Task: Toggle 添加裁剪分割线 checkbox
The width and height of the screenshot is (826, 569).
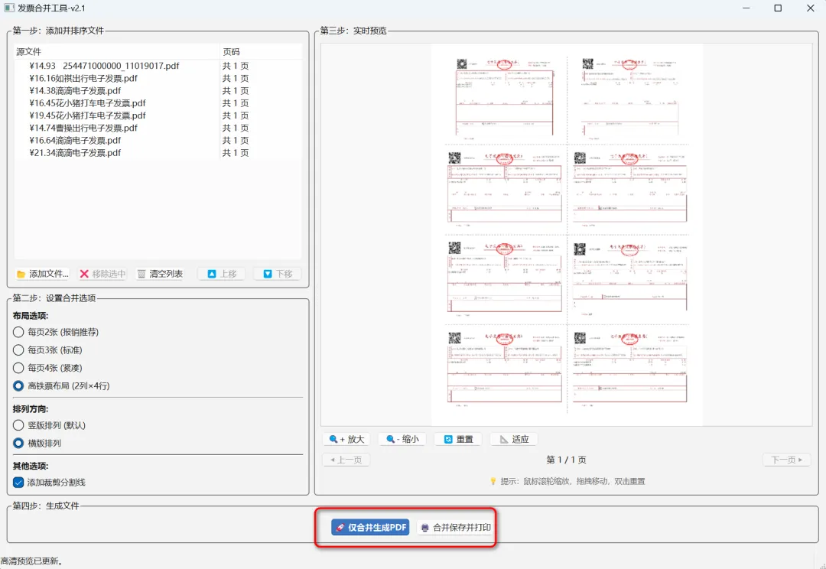Action: pyautogui.click(x=18, y=482)
